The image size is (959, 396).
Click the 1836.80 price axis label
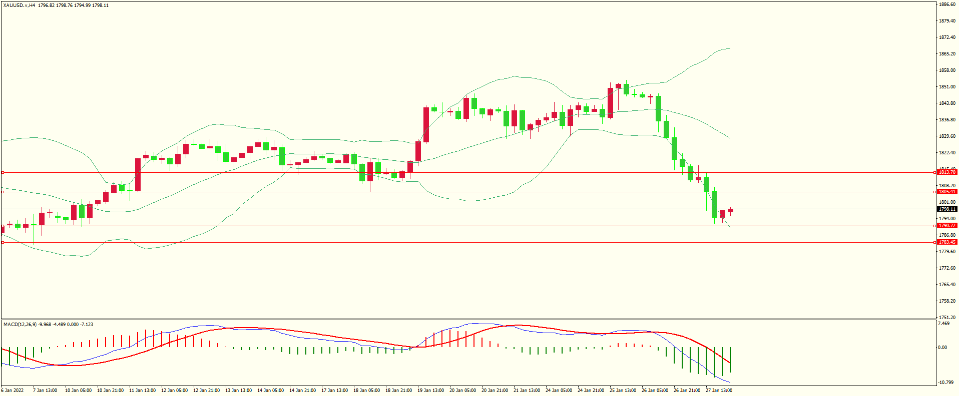coord(947,120)
